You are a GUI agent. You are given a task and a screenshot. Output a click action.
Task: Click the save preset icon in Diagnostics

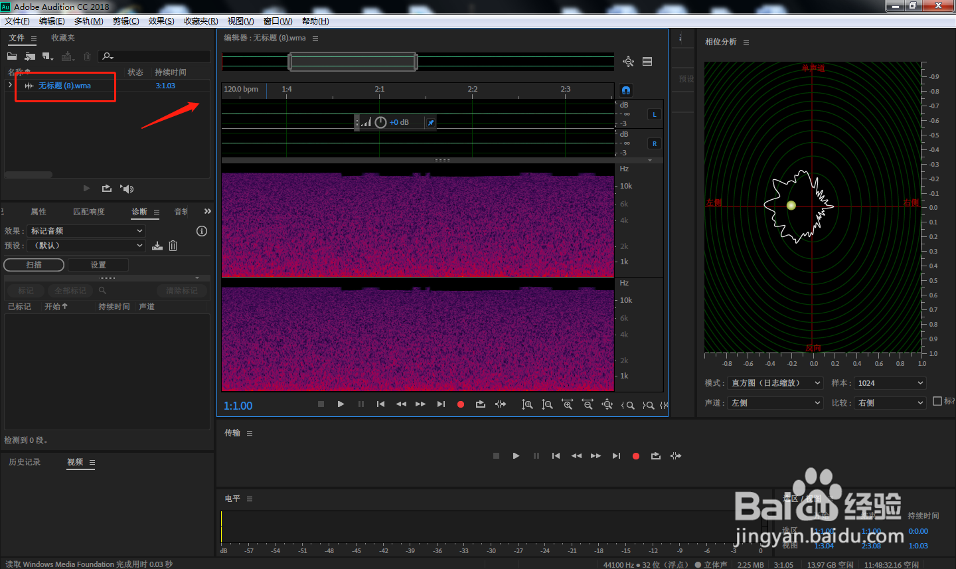click(x=157, y=246)
